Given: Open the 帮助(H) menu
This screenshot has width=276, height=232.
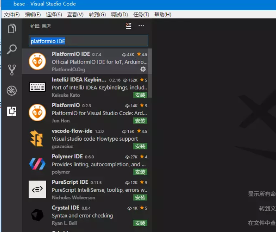Looking at the screenshot, I should coord(162,15).
